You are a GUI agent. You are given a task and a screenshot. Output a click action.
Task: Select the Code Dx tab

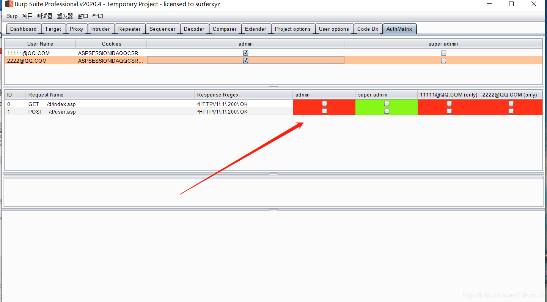(368, 28)
